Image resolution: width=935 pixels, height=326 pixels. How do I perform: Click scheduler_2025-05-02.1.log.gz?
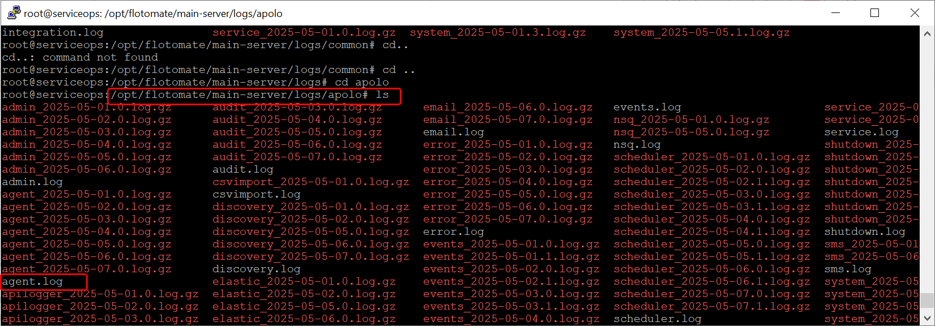click(712, 182)
